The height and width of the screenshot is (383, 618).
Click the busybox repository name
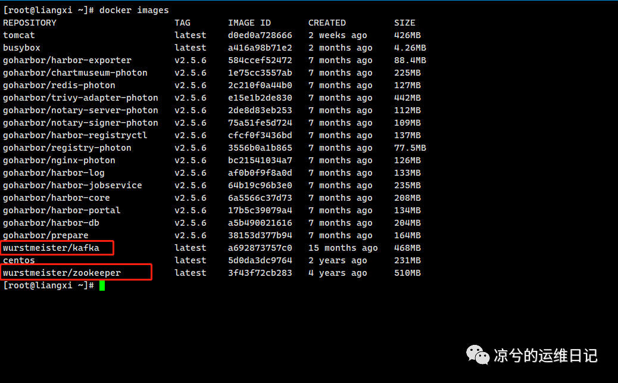[x=21, y=48]
